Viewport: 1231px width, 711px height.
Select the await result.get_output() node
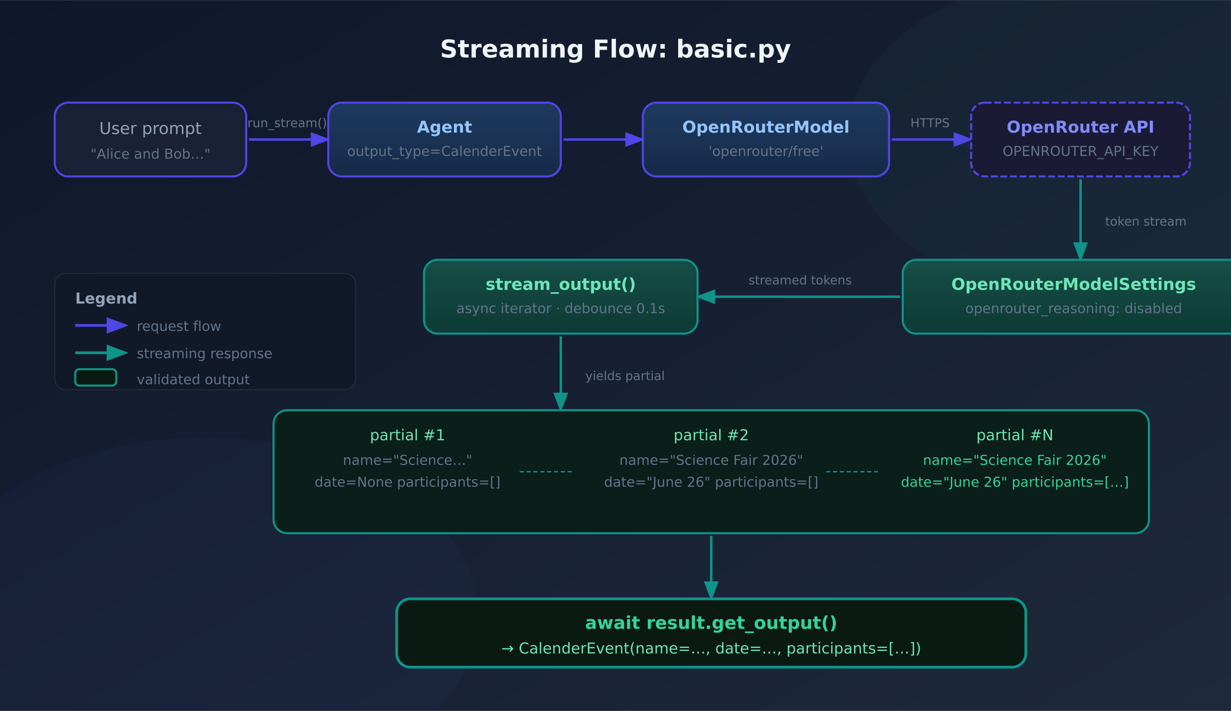pyautogui.click(x=711, y=633)
